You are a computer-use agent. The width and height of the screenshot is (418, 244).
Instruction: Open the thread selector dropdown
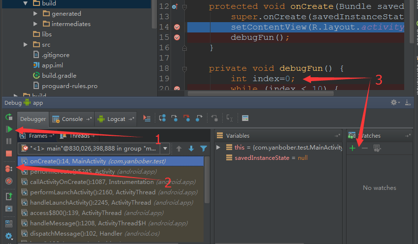tap(165, 148)
